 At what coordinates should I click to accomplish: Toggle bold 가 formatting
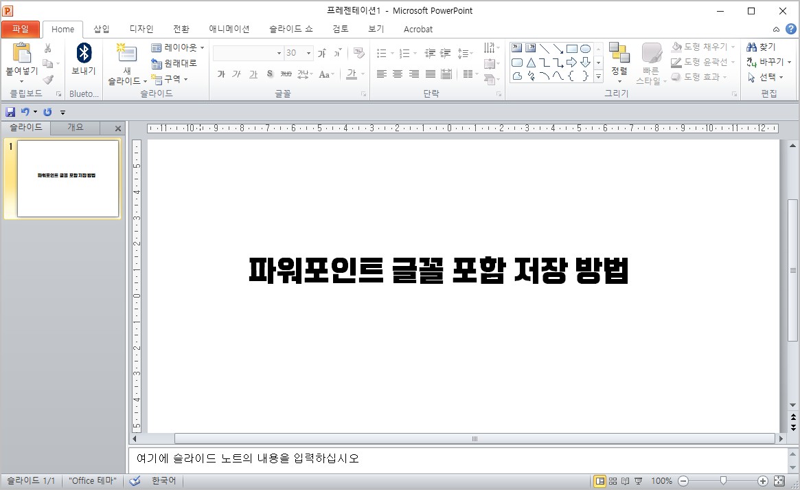[x=221, y=74]
